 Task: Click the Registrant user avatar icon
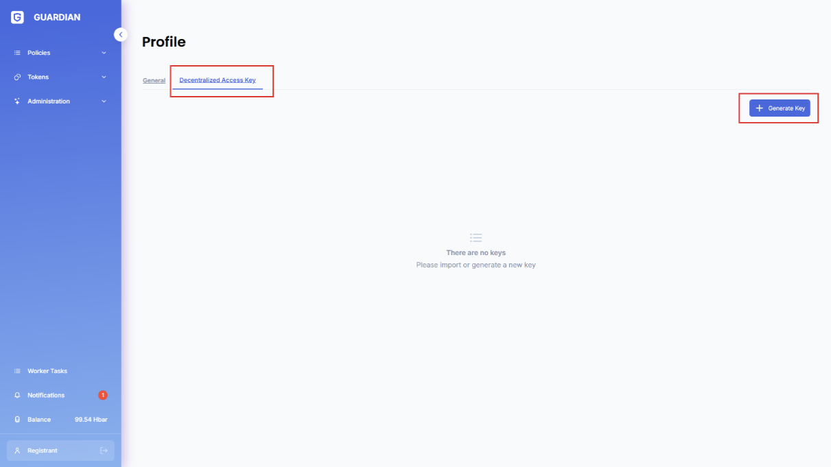pyautogui.click(x=17, y=451)
